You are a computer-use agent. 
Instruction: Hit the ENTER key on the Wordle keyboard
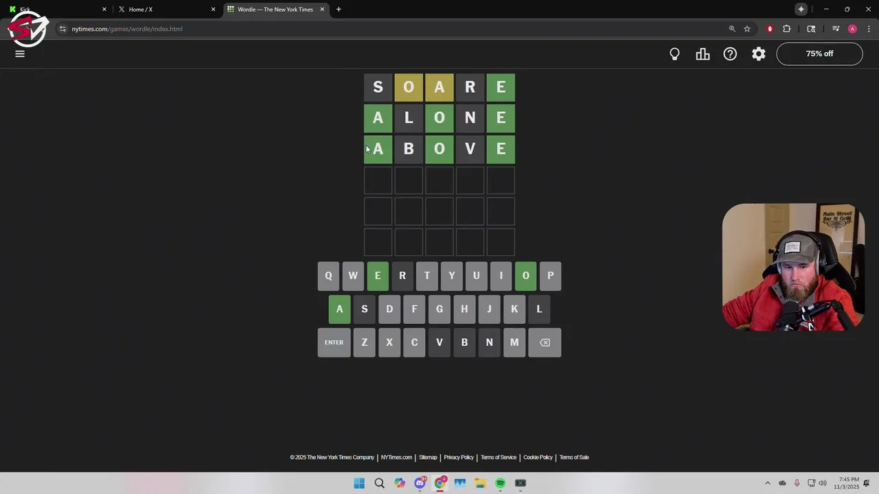(x=334, y=342)
